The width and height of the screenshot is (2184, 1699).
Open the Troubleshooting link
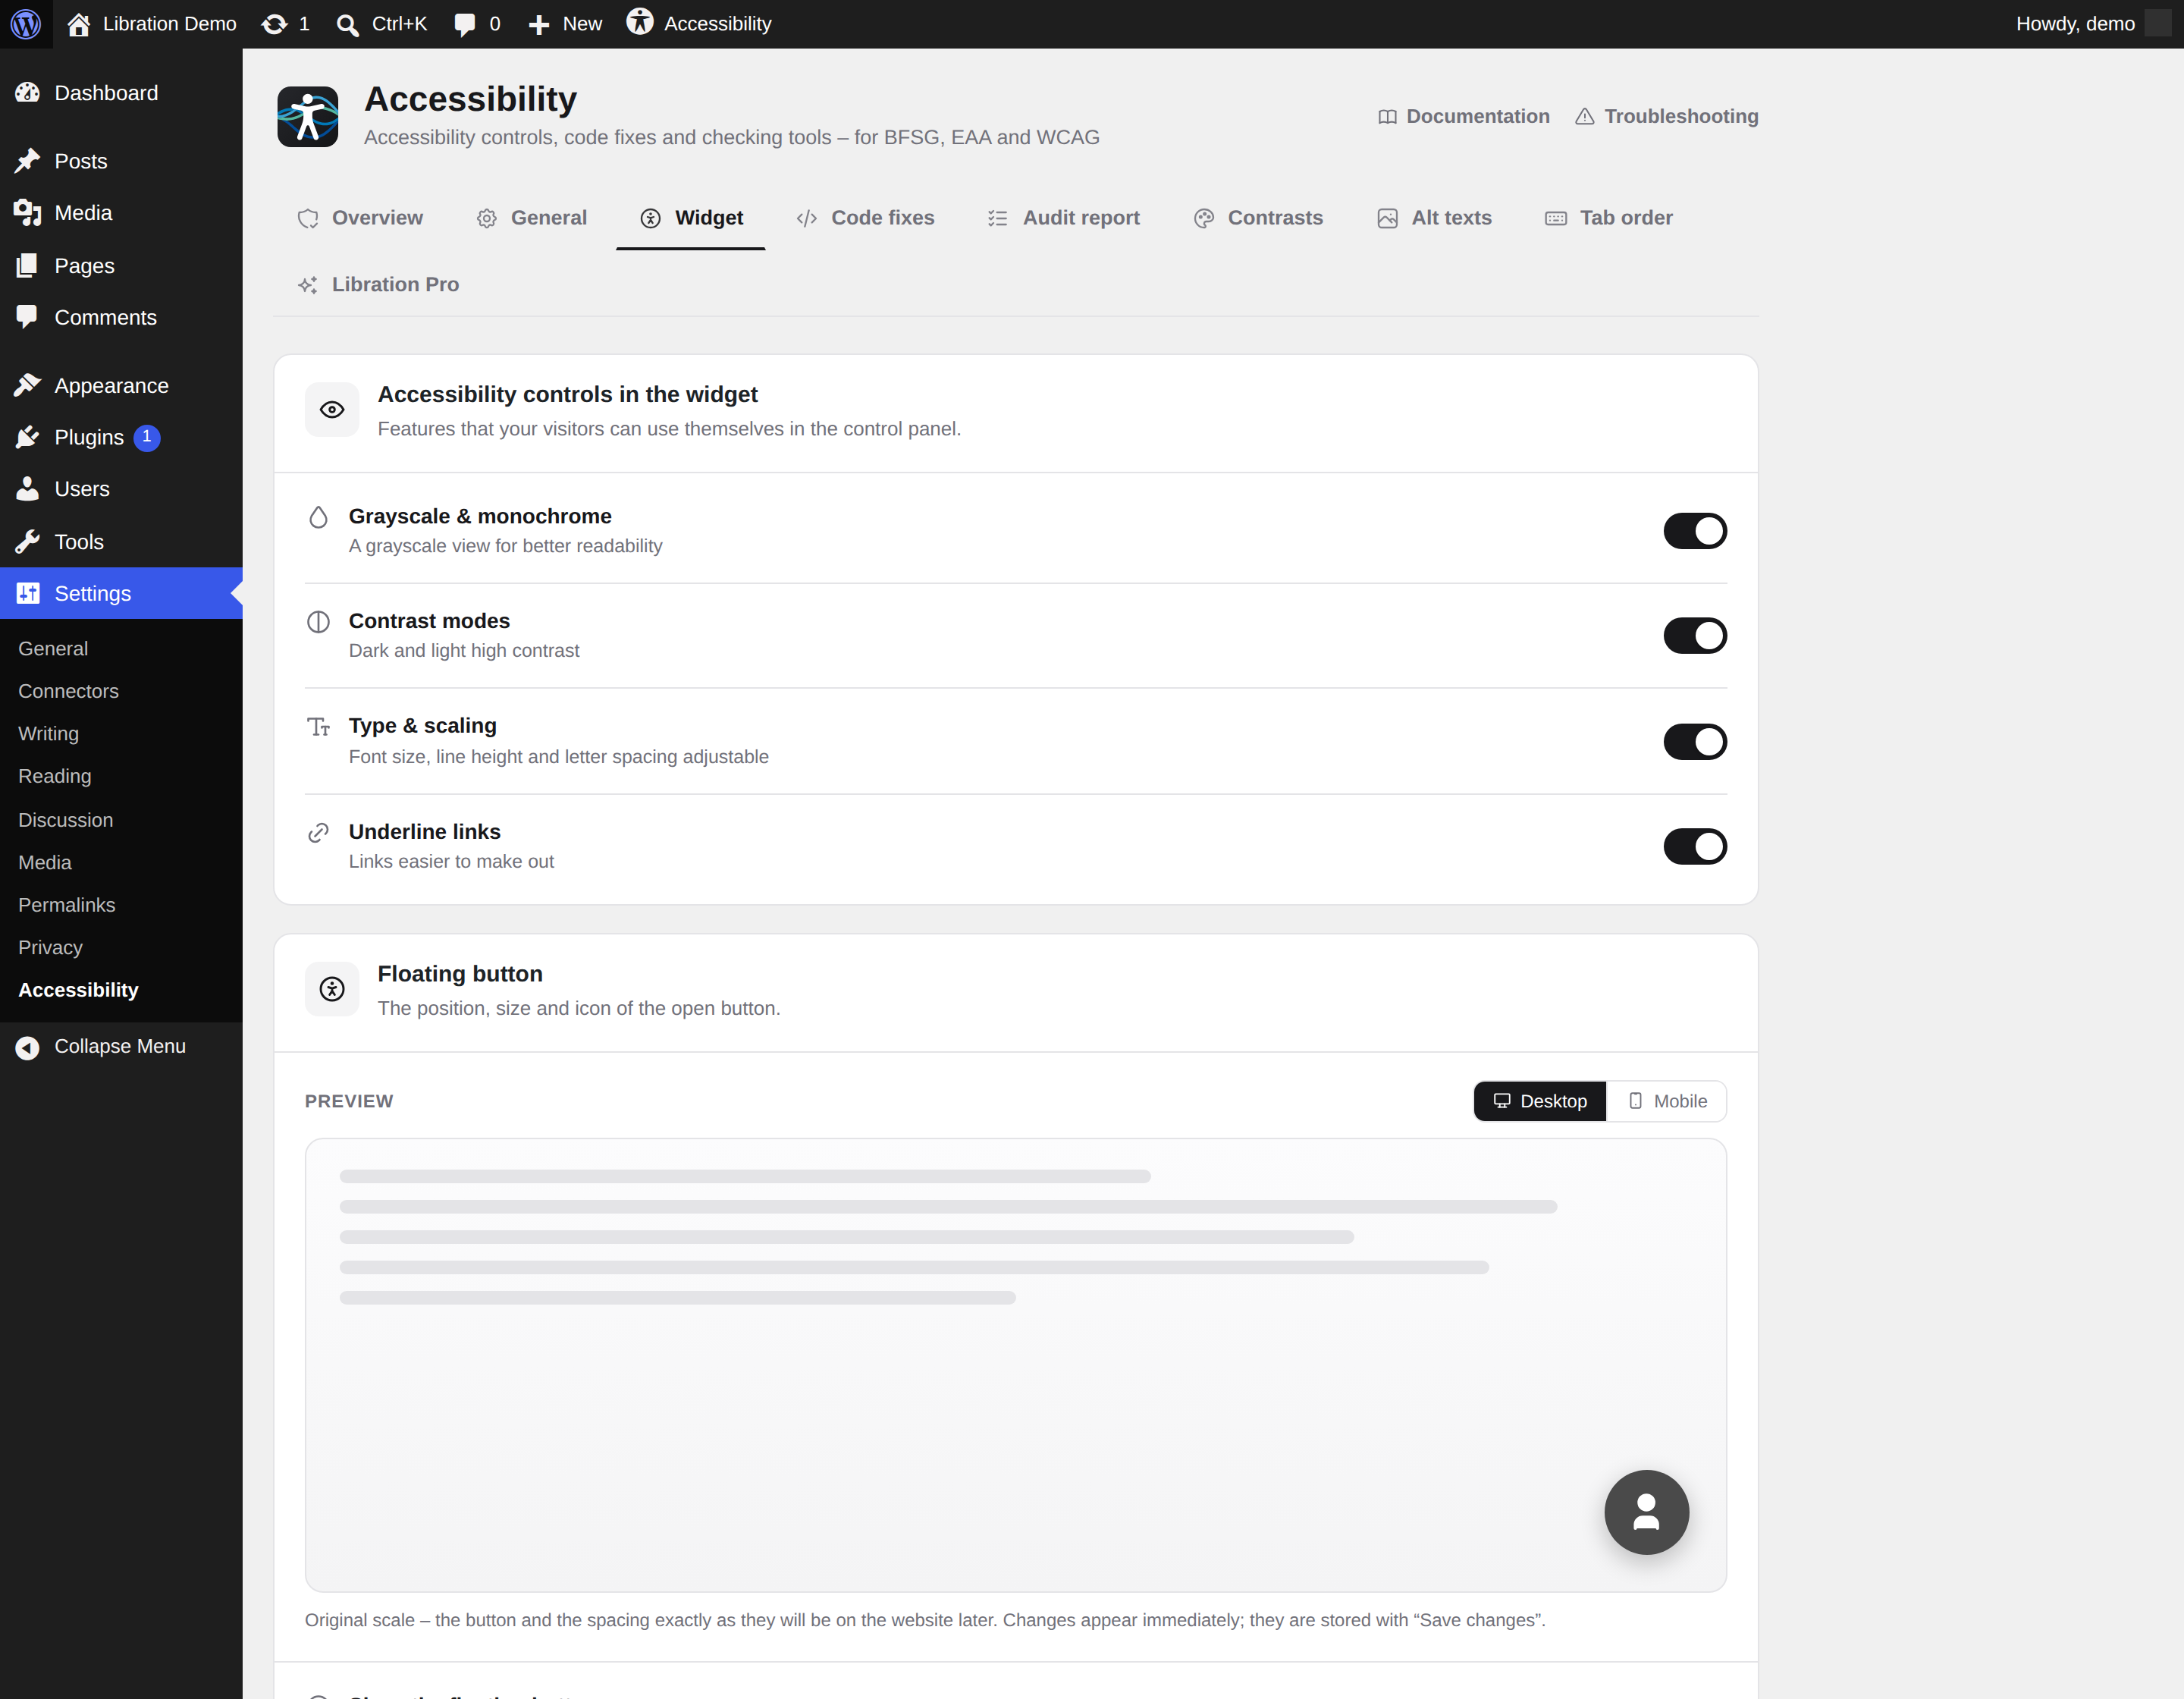tap(1667, 117)
